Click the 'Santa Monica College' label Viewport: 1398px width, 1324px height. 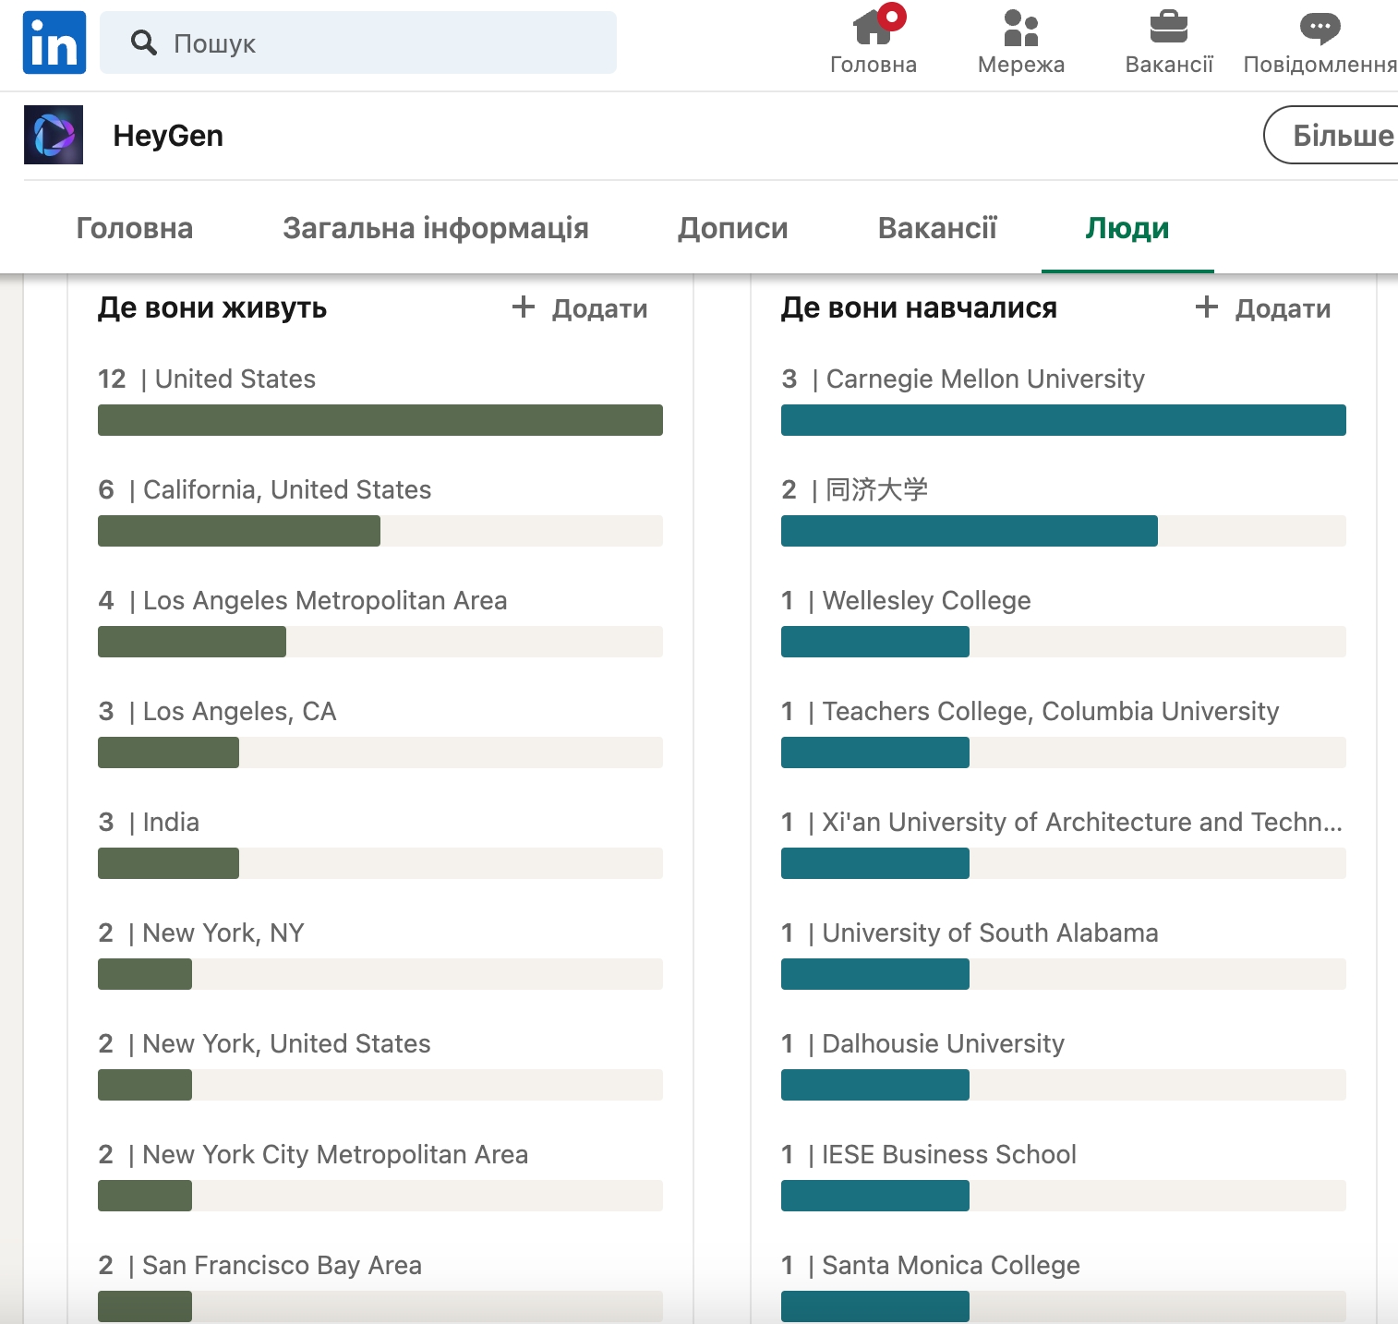[951, 1265]
